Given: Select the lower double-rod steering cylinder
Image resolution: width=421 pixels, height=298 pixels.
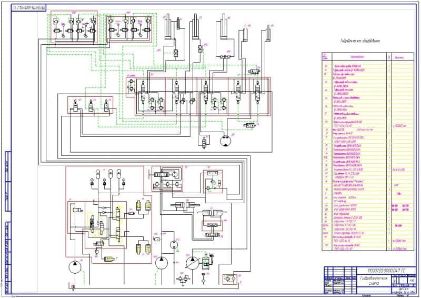Looking at the screenshot, I should point(213,212).
